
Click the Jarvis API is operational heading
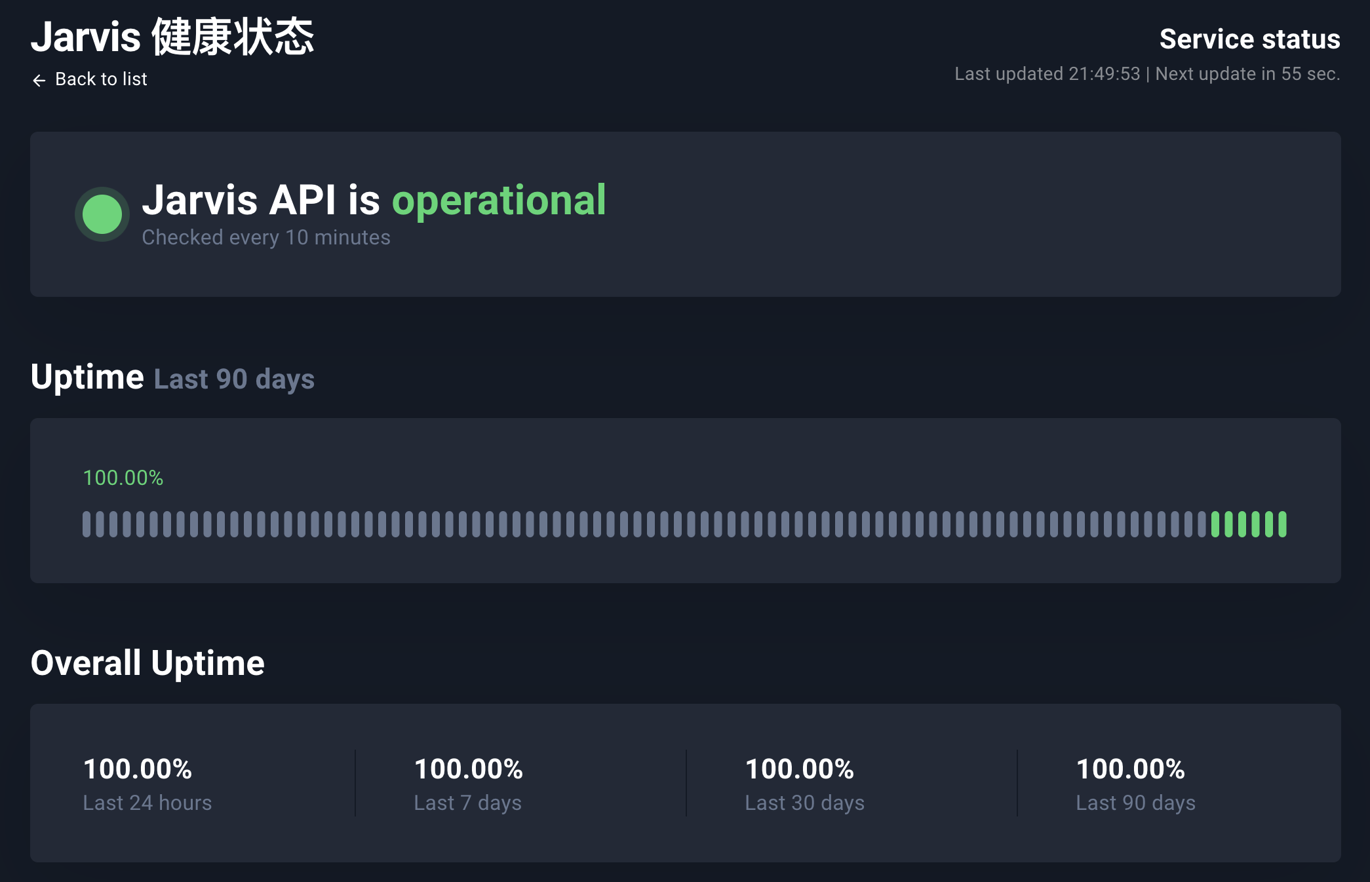pos(374,200)
